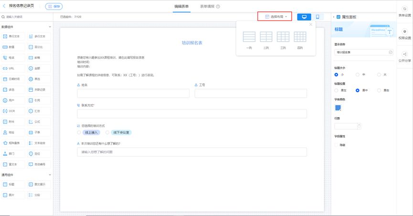Adjust the 行数 row count stepper

[x=359, y=126]
